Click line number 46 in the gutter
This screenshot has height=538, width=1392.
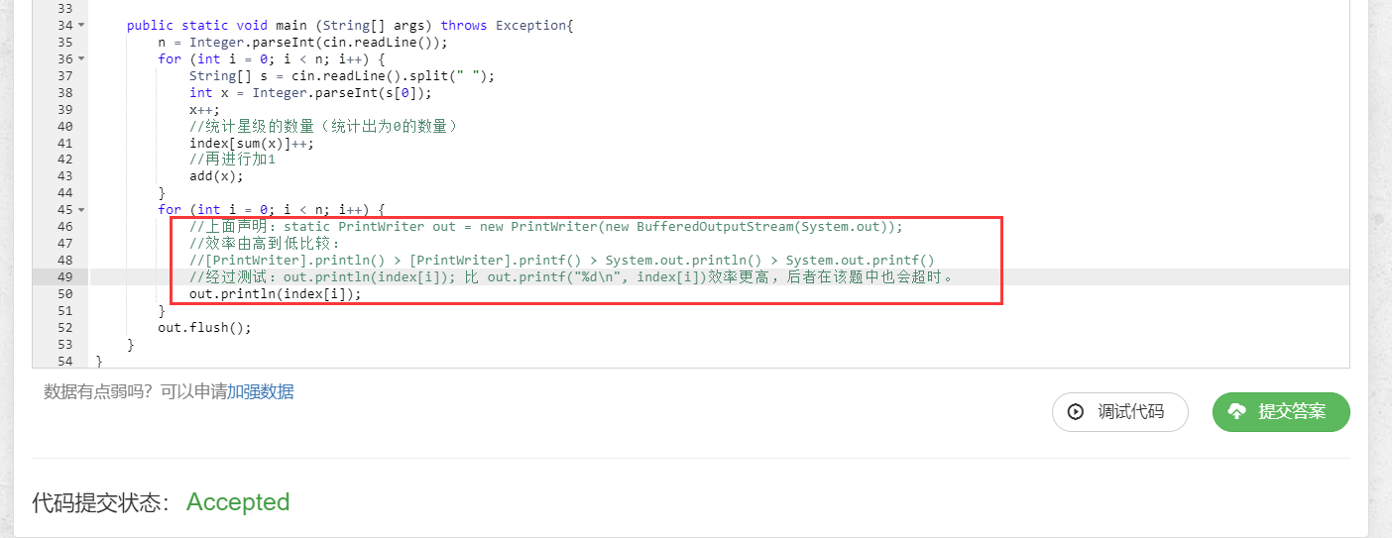[64, 226]
